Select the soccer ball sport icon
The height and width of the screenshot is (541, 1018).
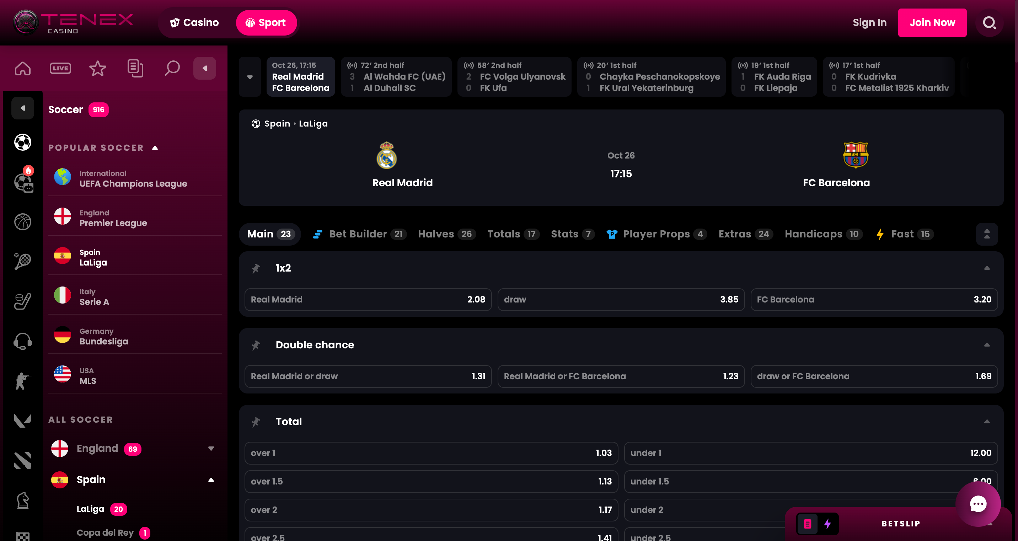tap(22, 142)
